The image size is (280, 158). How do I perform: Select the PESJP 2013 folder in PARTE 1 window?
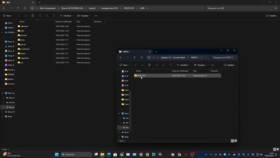177,75
